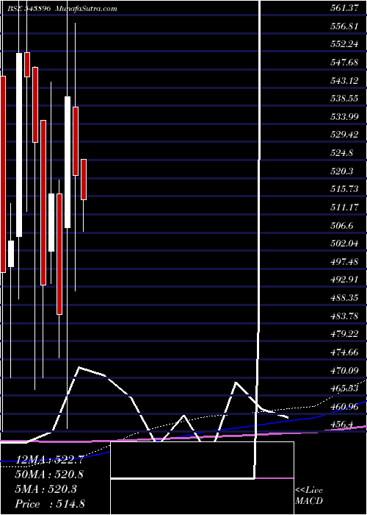Select the 456.4 price axis label

(341, 424)
